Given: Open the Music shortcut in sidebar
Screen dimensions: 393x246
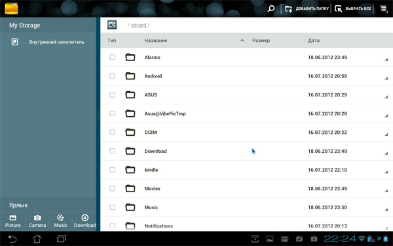Looking at the screenshot, I should [x=60, y=221].
